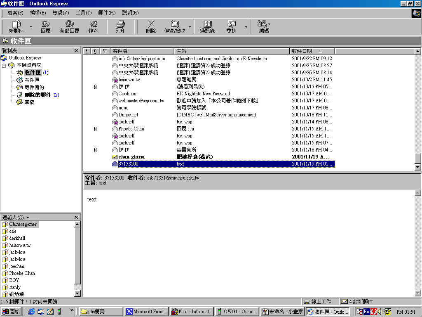Open the 新郵件 dropdown arrow
The width and height of the screenshot is (422, 317).
point(31,27)
